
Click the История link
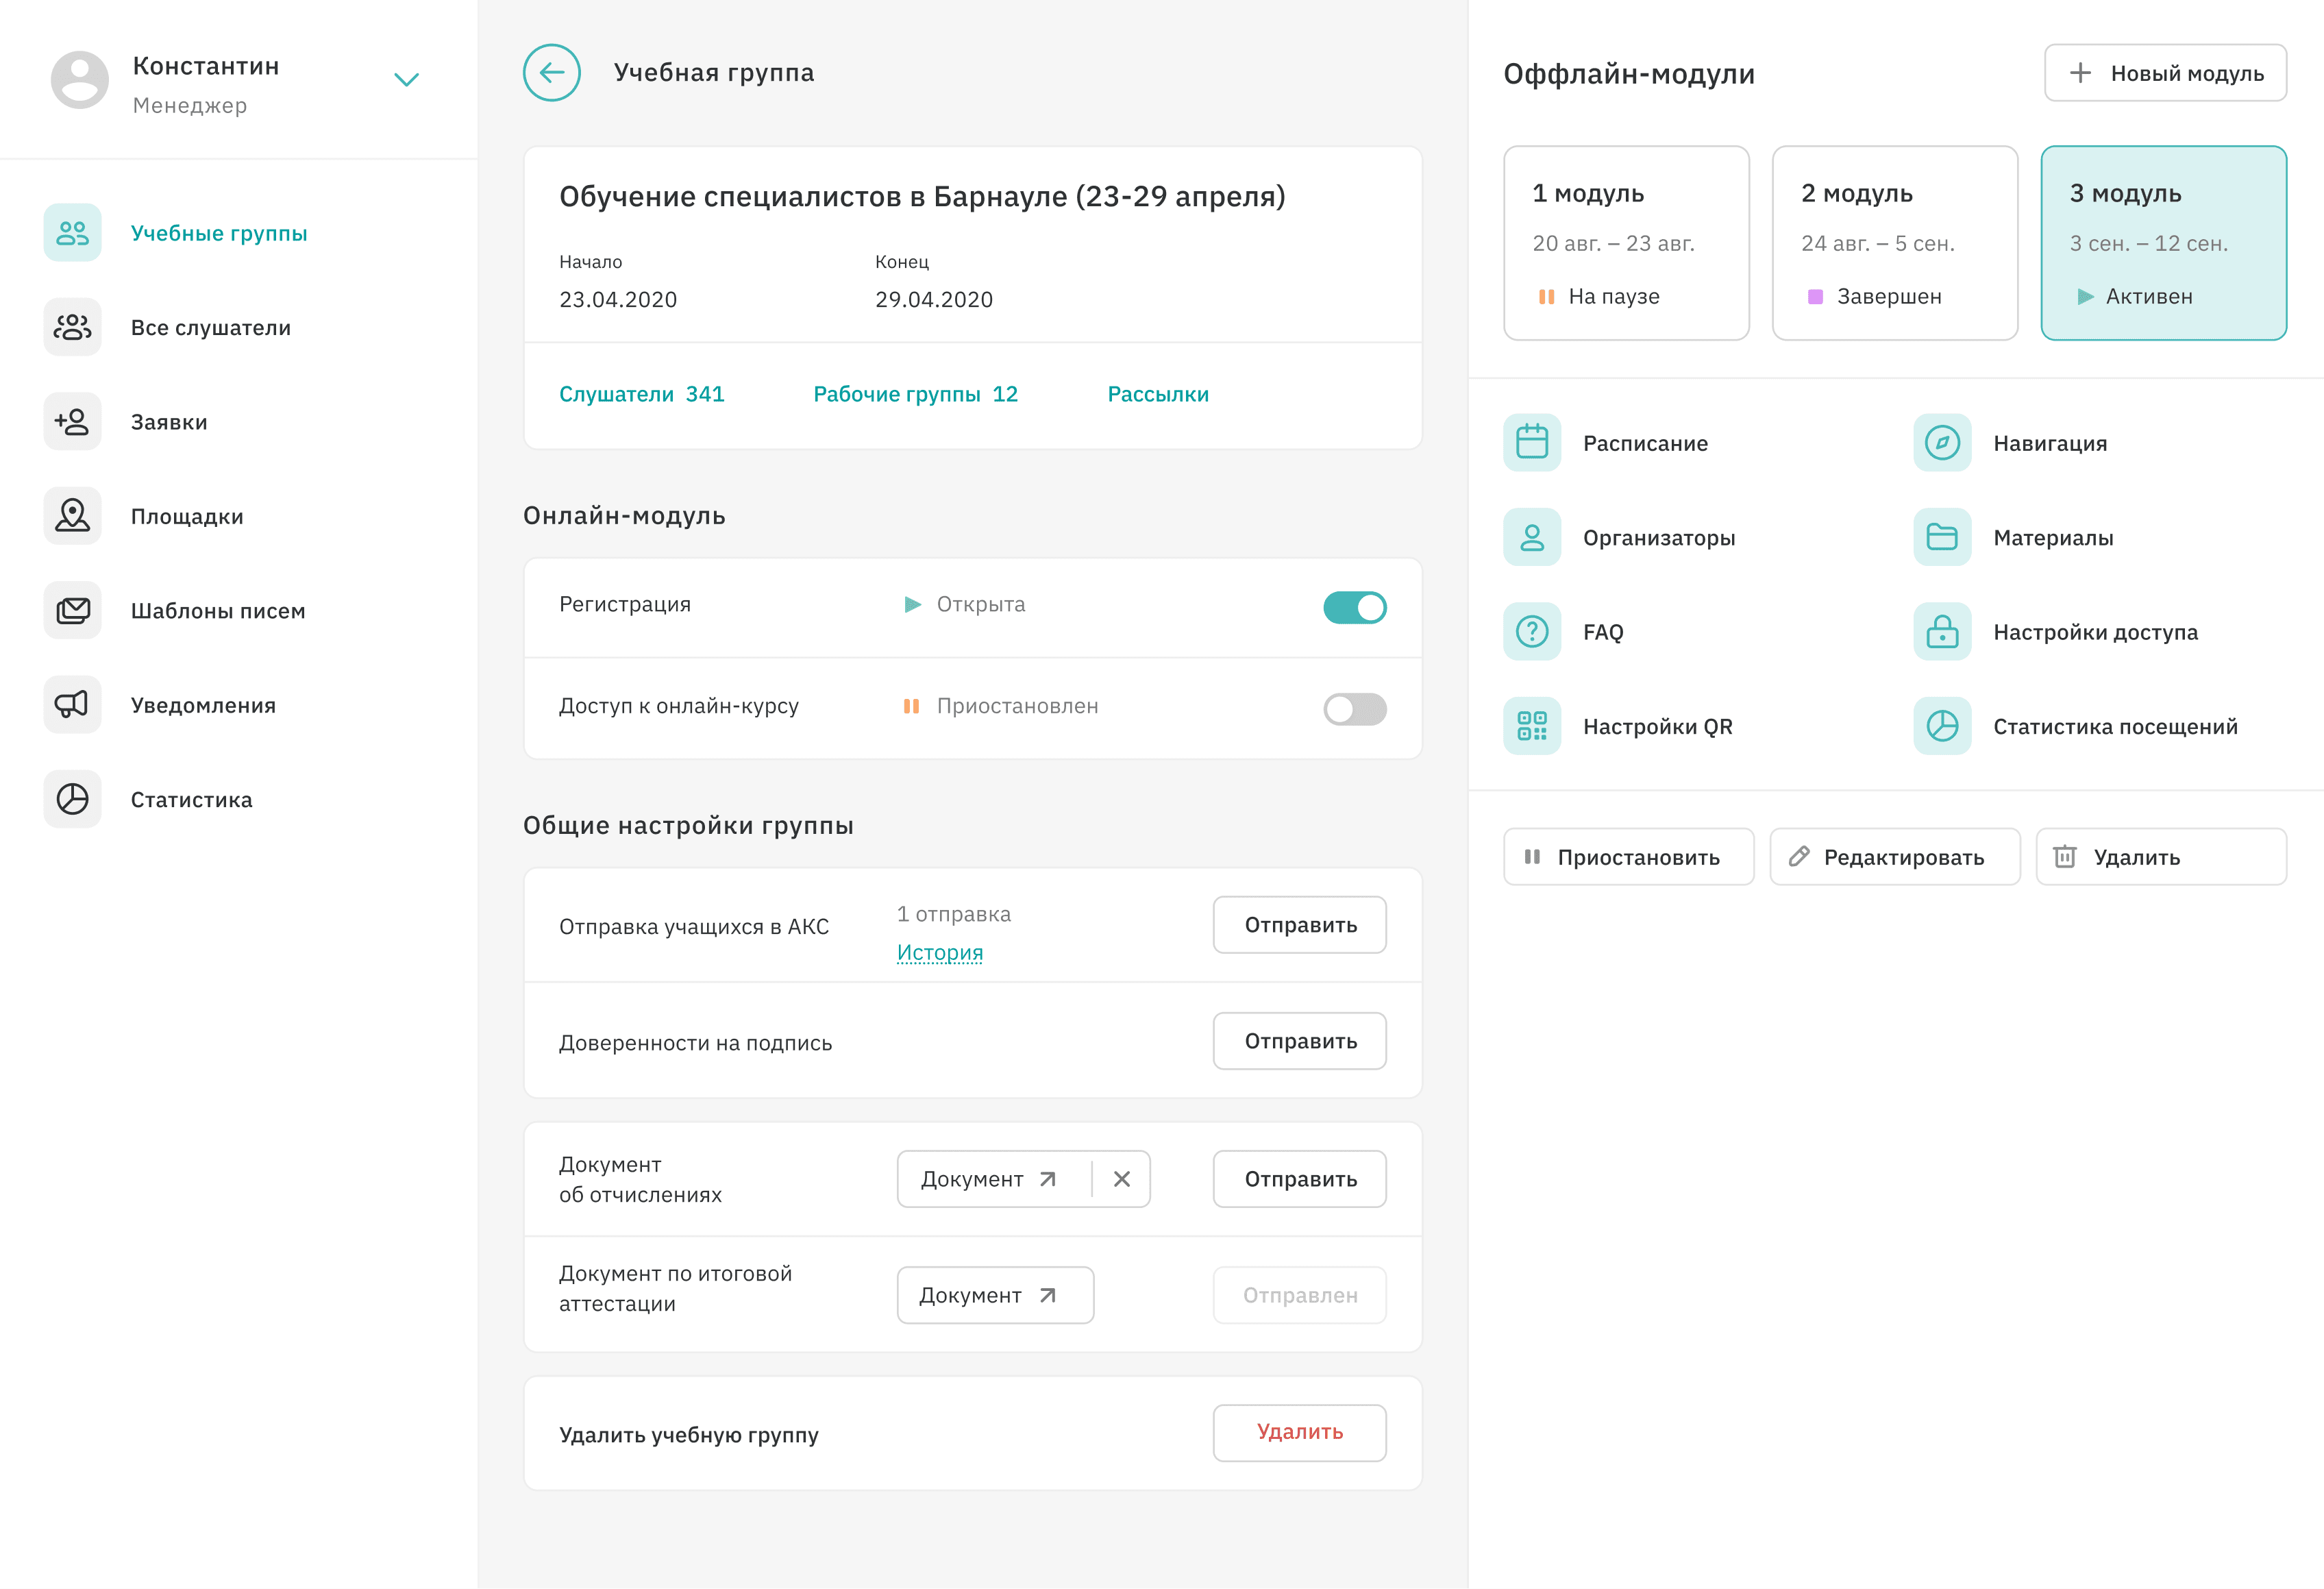point(939,952)
